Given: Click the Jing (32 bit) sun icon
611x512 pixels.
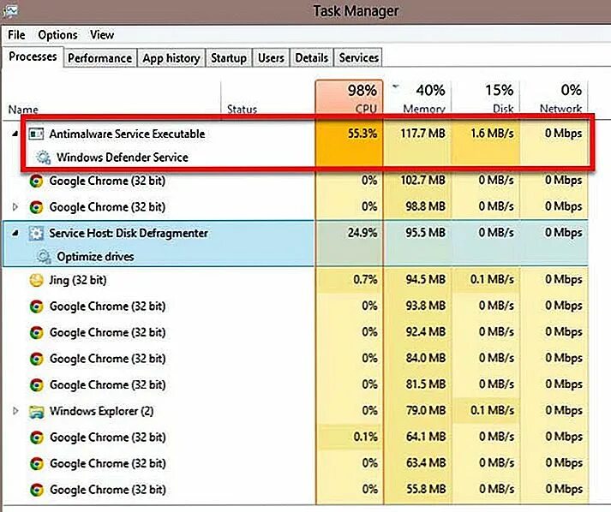Looking at the screenshot, I should pyautogui.click(x=36, y=280).
